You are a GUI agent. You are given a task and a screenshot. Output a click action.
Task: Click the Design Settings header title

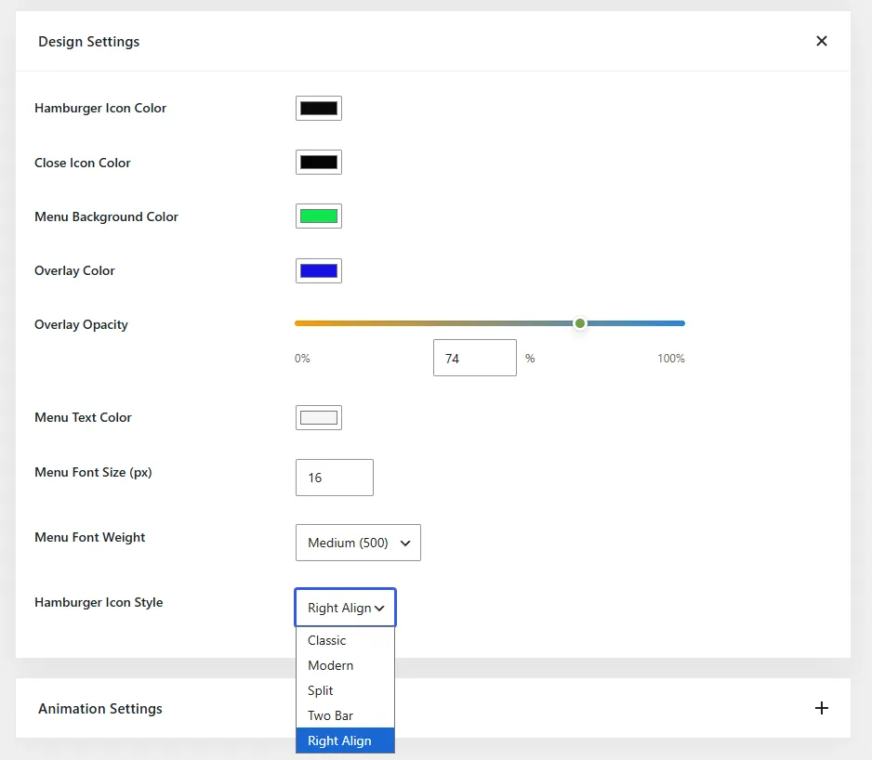(89, 42)
